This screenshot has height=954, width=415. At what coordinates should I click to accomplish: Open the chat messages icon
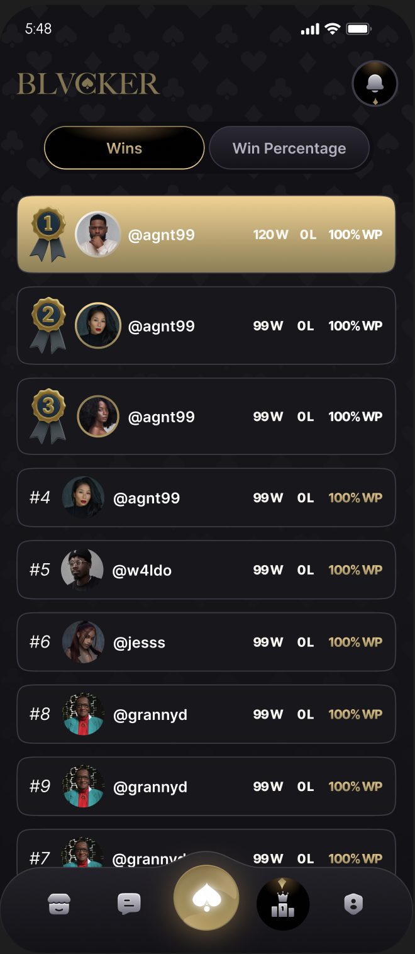(129, 904)
